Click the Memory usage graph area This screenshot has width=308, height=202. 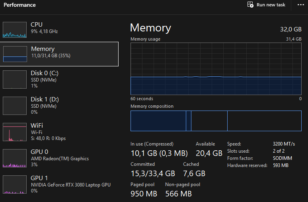click(x=216, y=68)
